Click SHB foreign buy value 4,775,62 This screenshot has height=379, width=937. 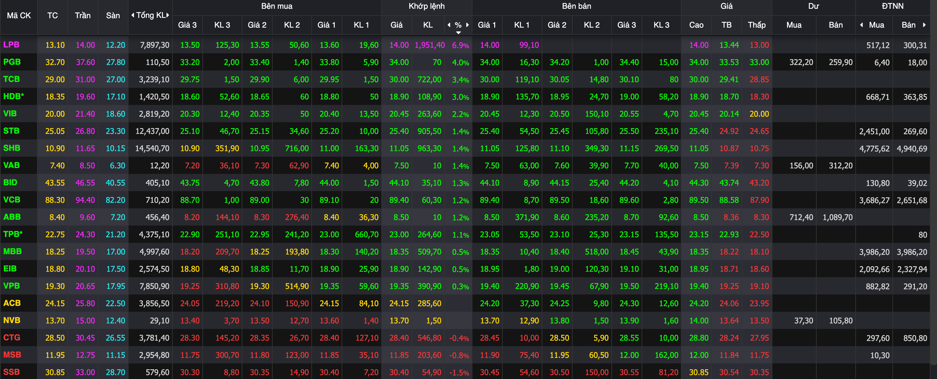pyautogui.click(x=875, y=149)
